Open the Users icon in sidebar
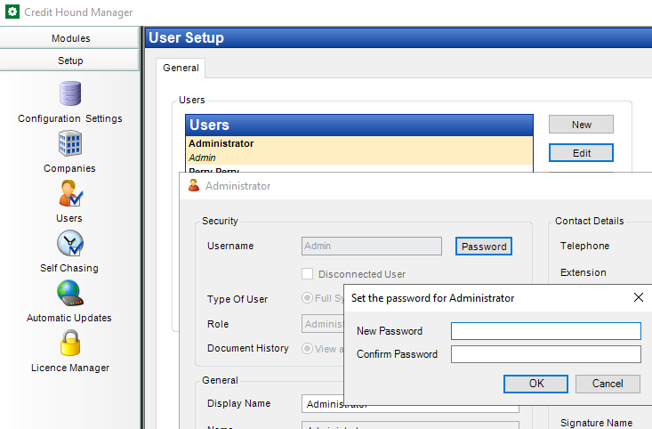This screenshot has width=652, height=429. 70,193
